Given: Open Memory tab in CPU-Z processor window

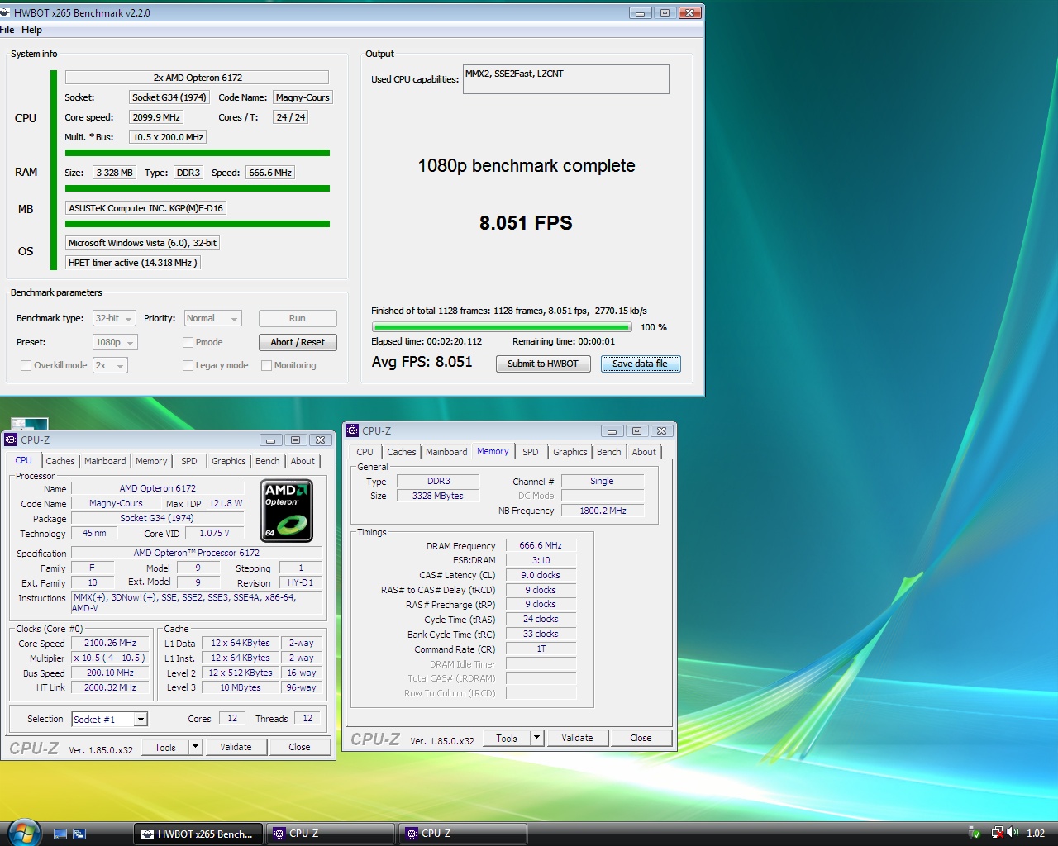Looking at the screenshot, I should point(151,461).
